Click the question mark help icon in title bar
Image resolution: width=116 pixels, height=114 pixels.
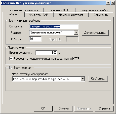[108, 3]
